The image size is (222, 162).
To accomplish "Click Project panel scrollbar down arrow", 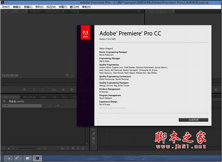I will 87,143.
